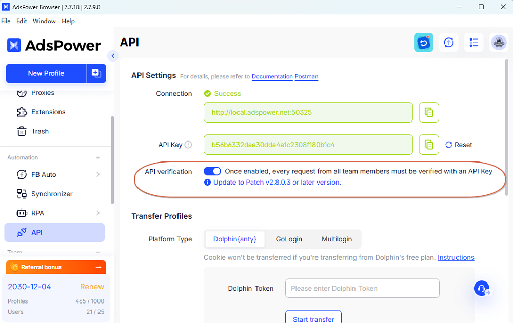This screenshot has height=323, width=513.
Task: Click the Dolphin_Token input field
Action: [x=362, y=288]
